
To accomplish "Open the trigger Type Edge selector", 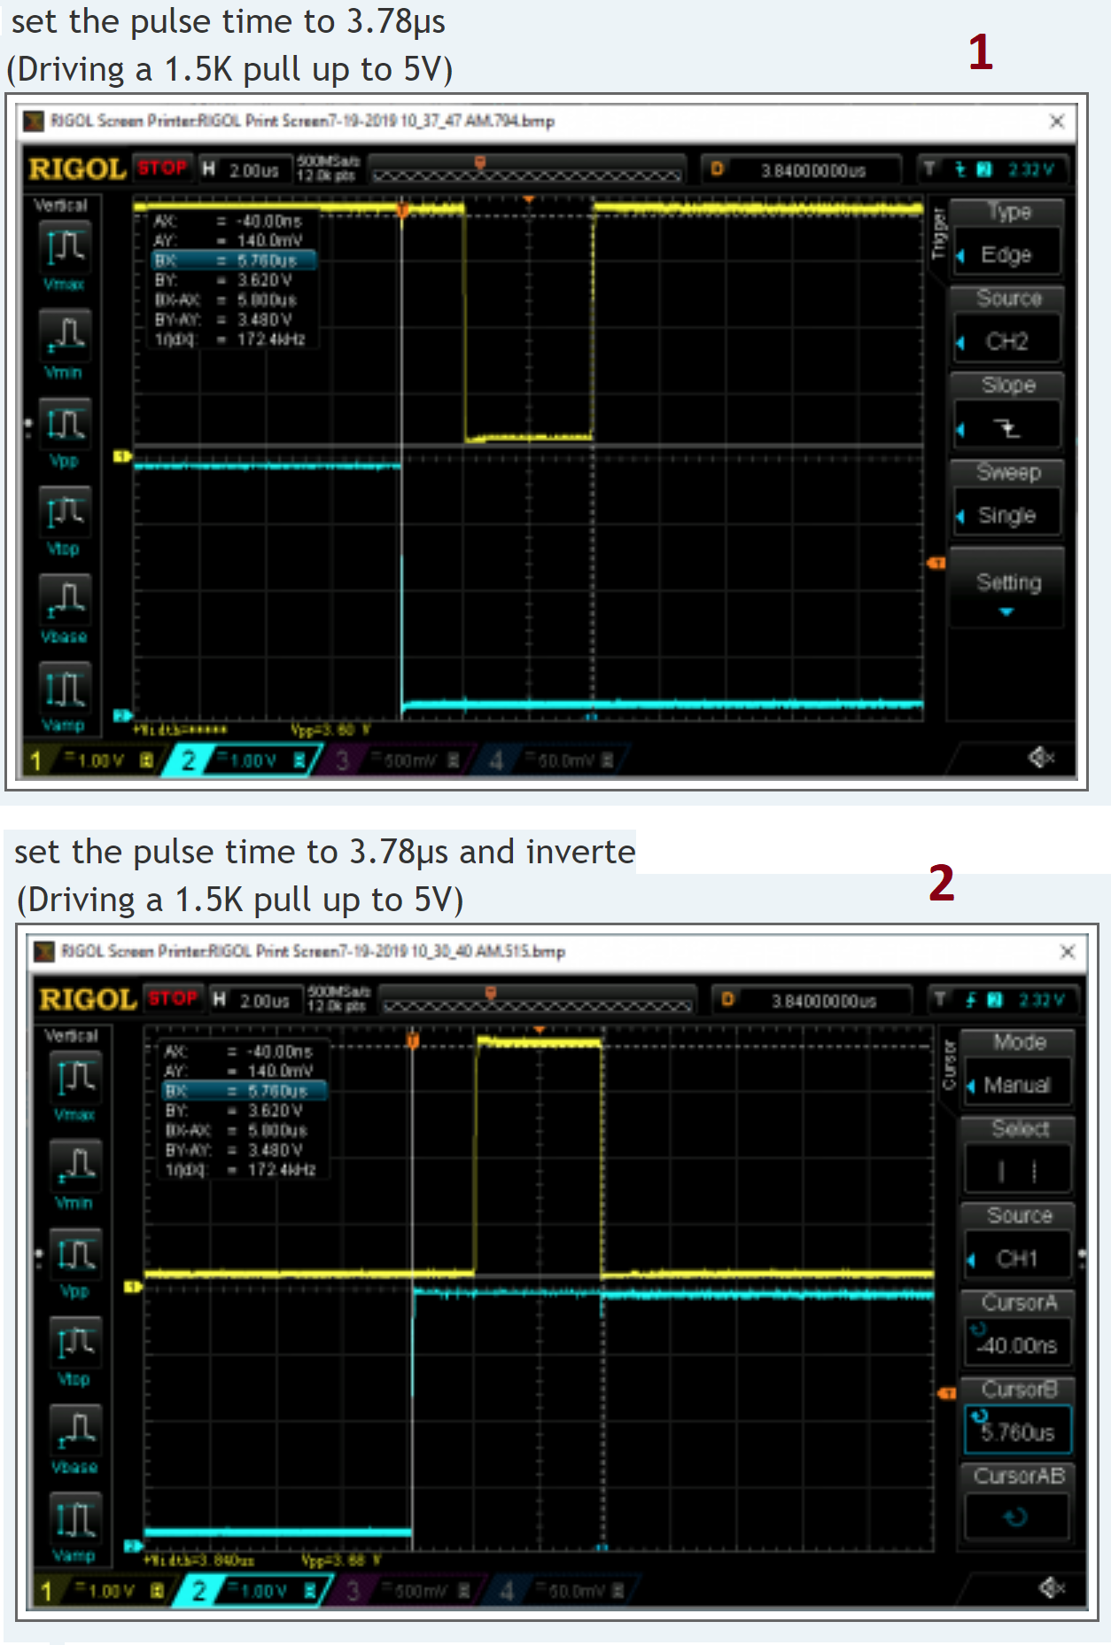I will pos(1006,255).
